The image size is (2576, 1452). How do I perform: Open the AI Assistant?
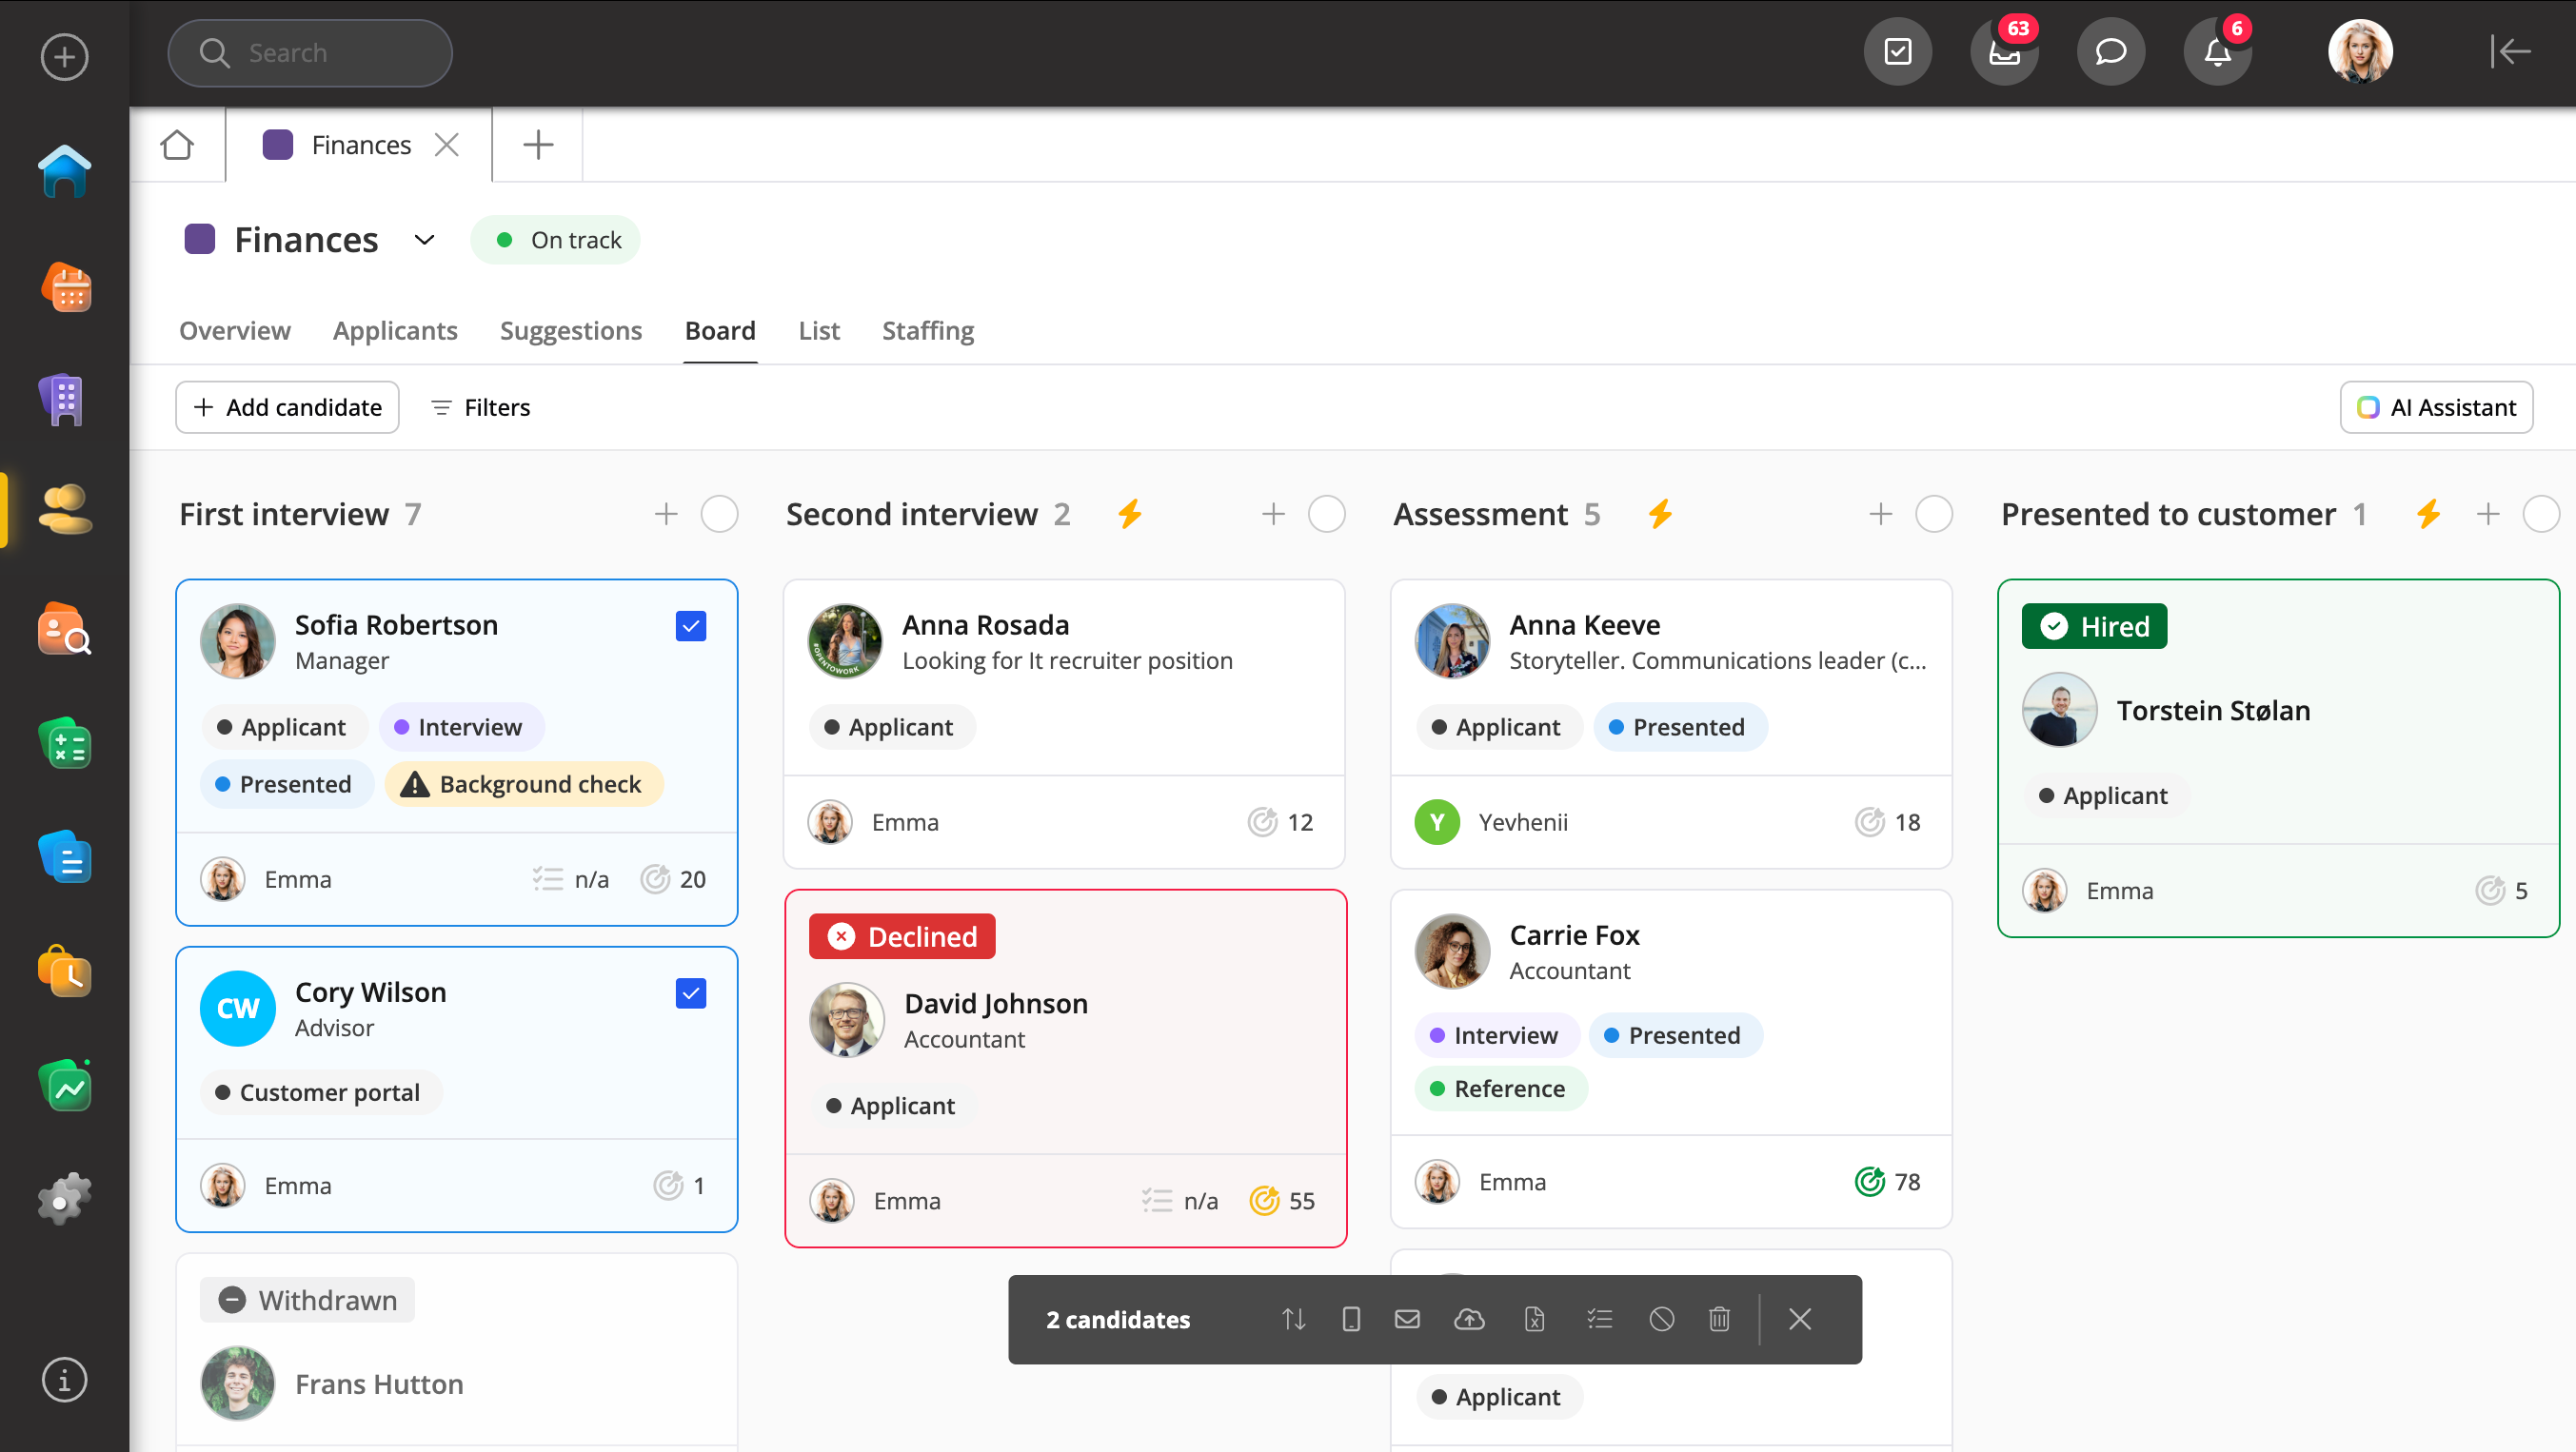(x=2436, y=407)
